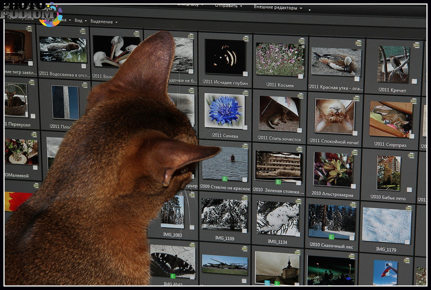Select the Исчадие глубин photo thumbnail
431x290 pixels.
coord(225,57)
